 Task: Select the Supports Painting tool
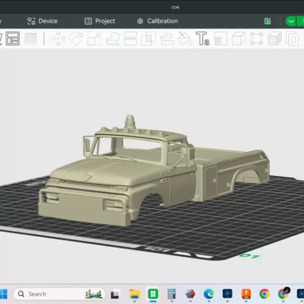click(167, 39)
